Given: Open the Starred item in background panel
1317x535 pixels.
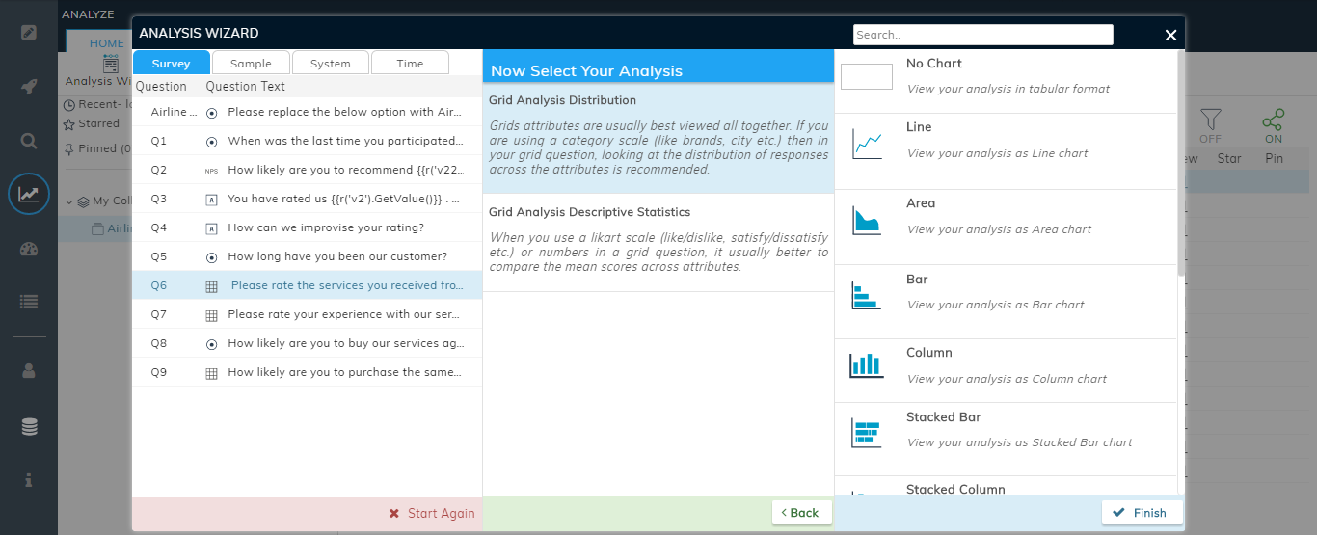Looking at the screenshot, I should pos(92,124).
